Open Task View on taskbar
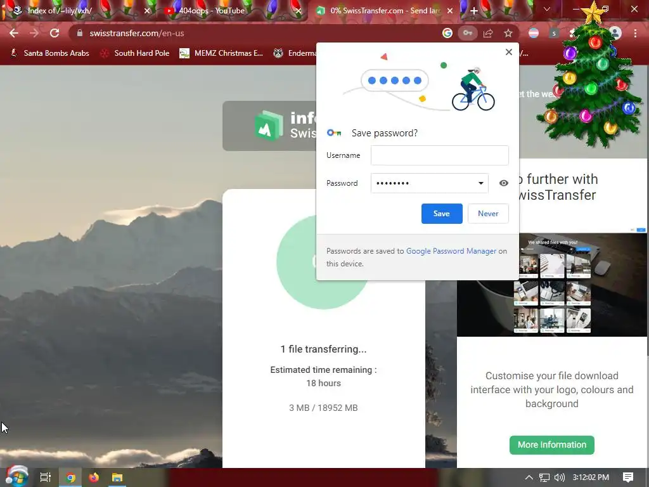The height and width of the screenshot is (487, 649). (46, 477)
